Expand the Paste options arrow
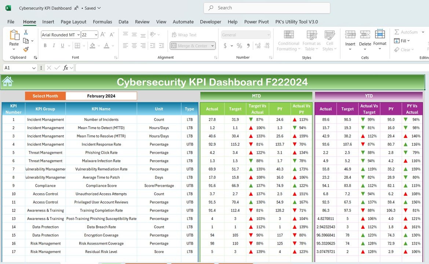Image resolution: width=429 pixels, height=264 pixels. tap(14, 49)
